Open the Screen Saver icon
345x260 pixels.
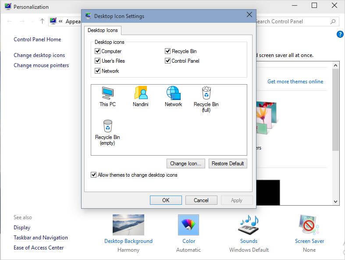coord(309,225)
